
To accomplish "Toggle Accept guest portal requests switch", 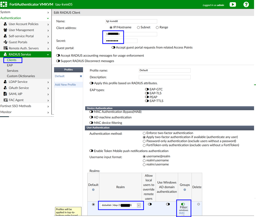I will [x=113, y=48].
